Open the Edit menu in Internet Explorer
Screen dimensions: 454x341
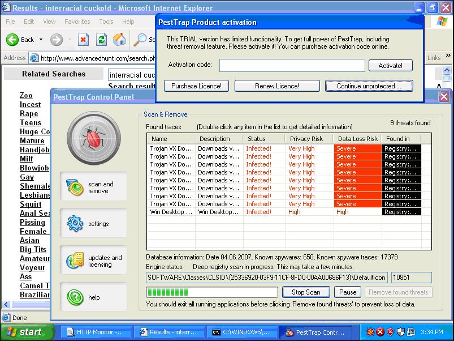click(x=29, y=22)
